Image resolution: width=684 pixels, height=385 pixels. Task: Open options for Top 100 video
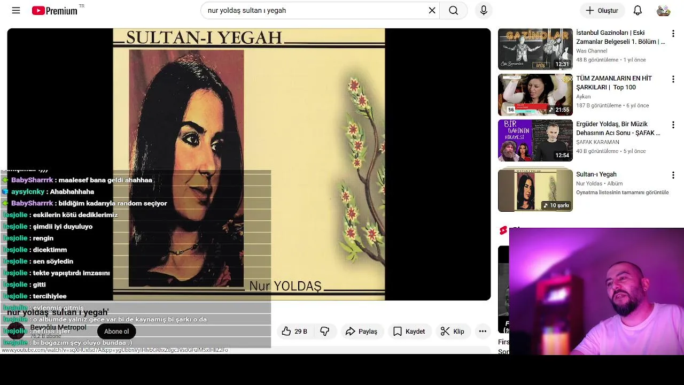(x=673, y=79)
